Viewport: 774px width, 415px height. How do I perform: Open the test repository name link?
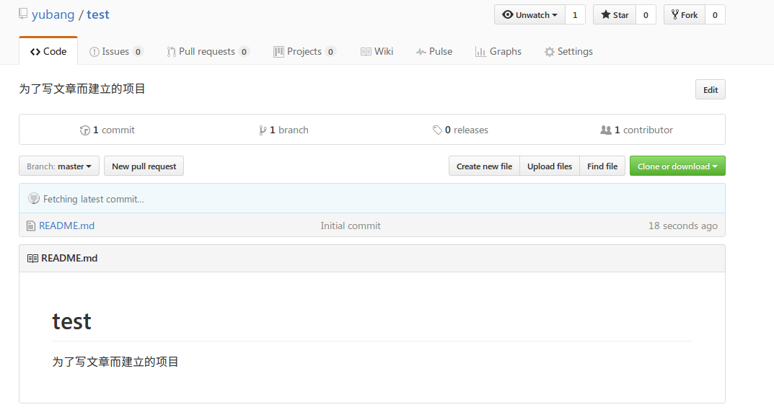97,14
